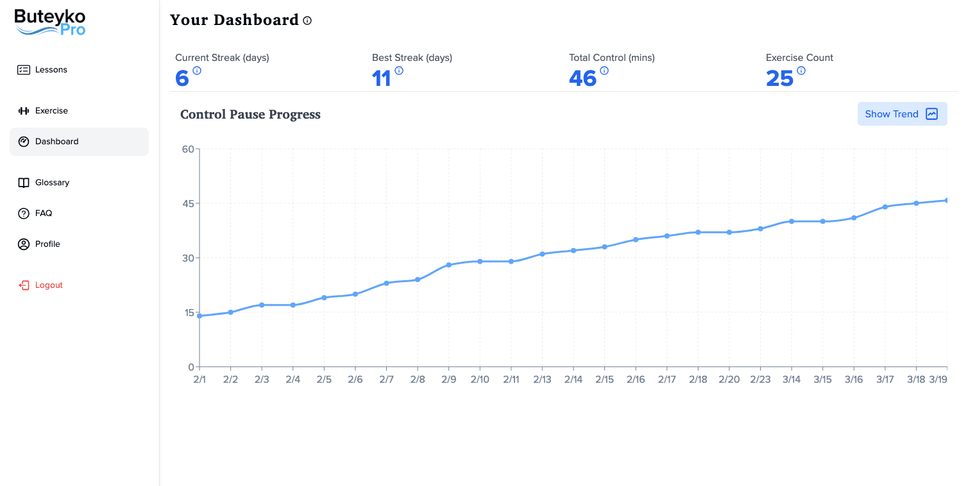Navigate to FAQ from the sidebar menu

click(x=43, y=213)
